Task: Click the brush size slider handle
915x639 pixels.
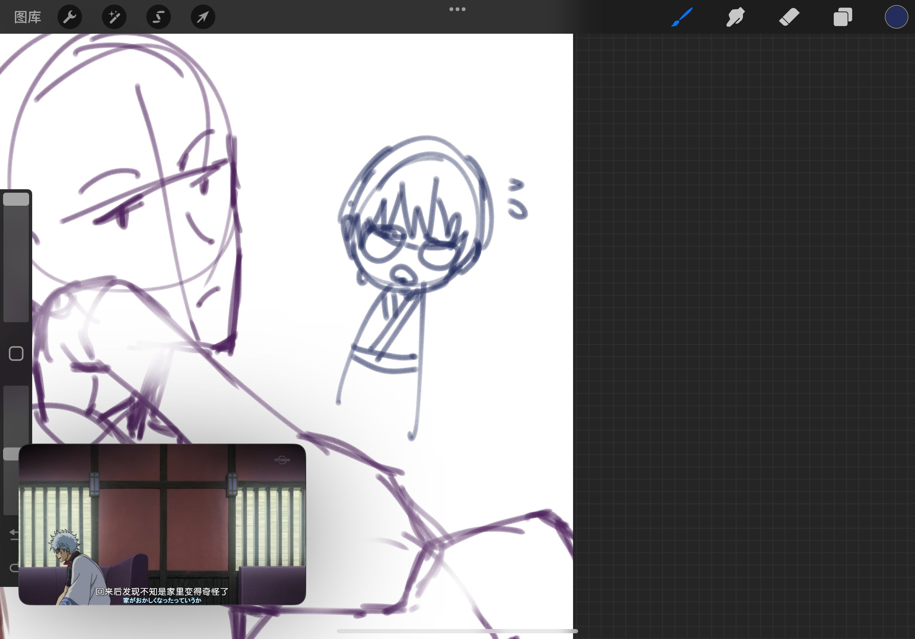Action: click(16, 199)
